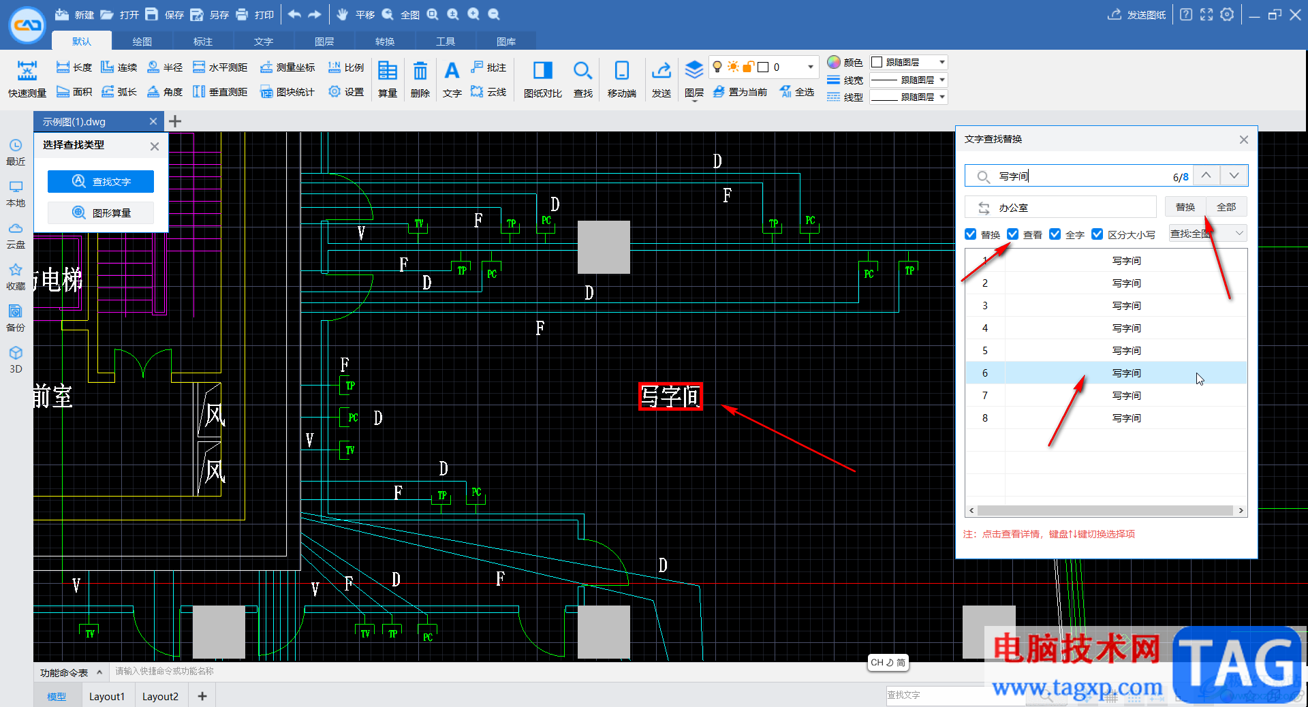The width and height of the screenshot is (1308, 707).
Task: Select the 文字 text tool
Action: (452, 79)
